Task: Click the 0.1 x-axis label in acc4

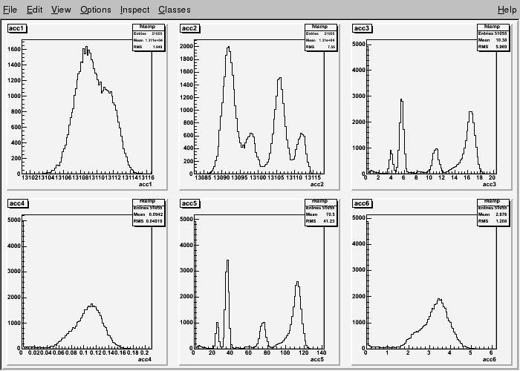Action: pos(85,352)
